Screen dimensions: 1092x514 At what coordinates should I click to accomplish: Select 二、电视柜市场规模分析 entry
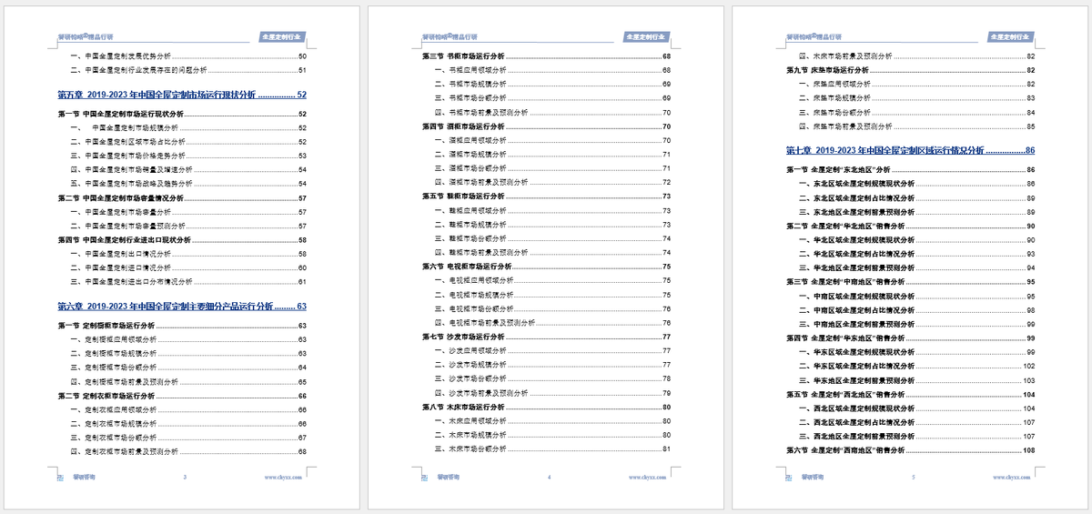click(x=552, y=295)
